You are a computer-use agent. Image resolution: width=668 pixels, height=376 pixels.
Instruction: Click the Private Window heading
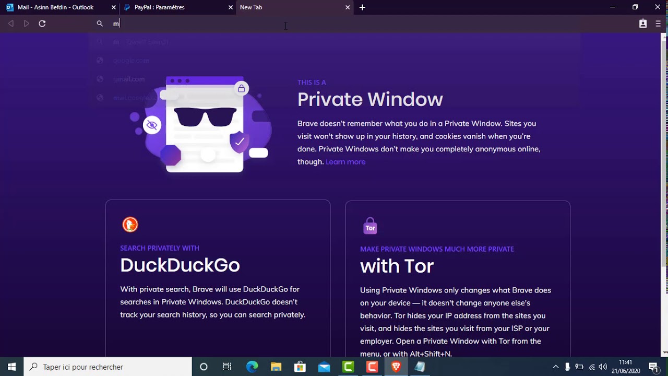click(x=370, y=99)
